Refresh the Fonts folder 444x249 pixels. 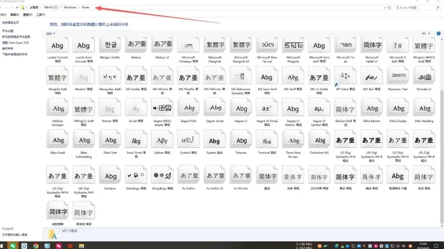coord(389,8)
